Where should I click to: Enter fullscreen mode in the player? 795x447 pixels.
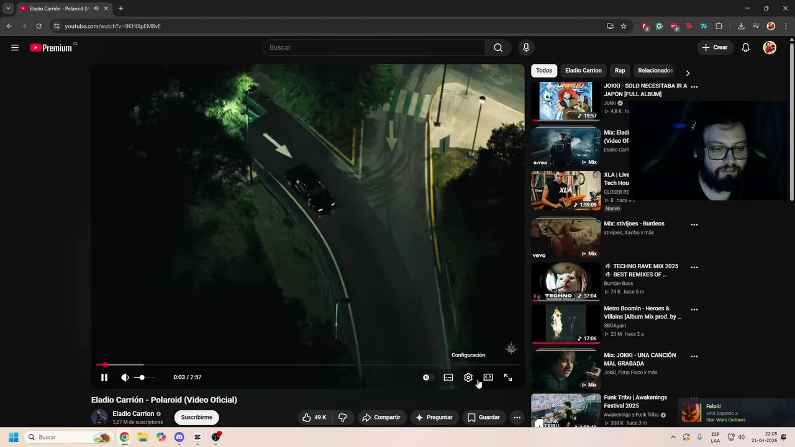point(508,377)
